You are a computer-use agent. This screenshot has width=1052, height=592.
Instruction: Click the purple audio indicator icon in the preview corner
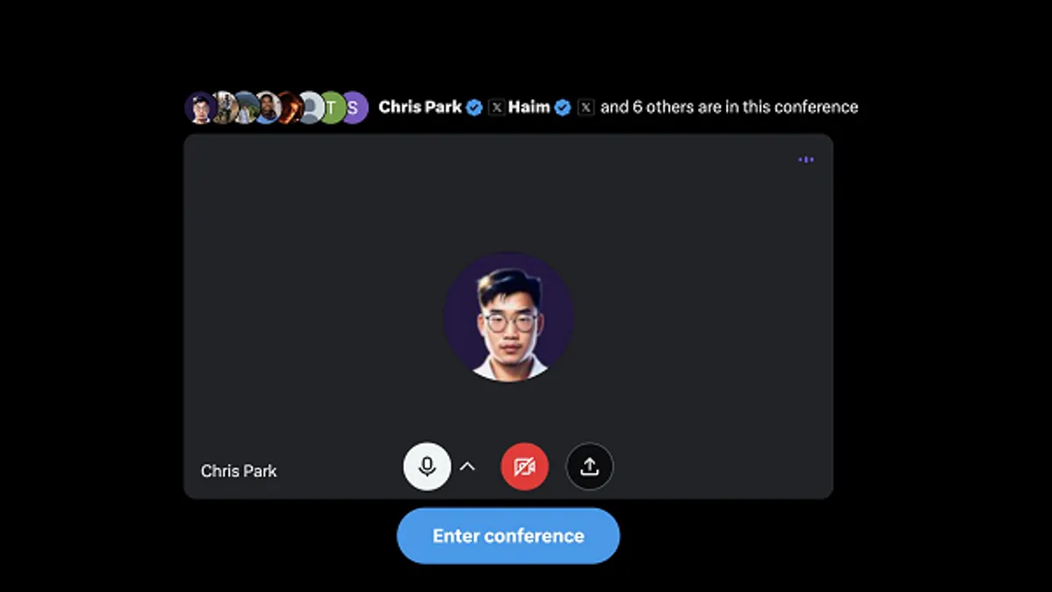[x=806, y=160]
